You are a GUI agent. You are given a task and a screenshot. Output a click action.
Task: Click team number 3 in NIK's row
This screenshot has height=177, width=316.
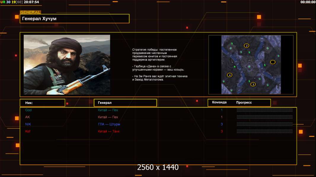[x=222, y=124]
